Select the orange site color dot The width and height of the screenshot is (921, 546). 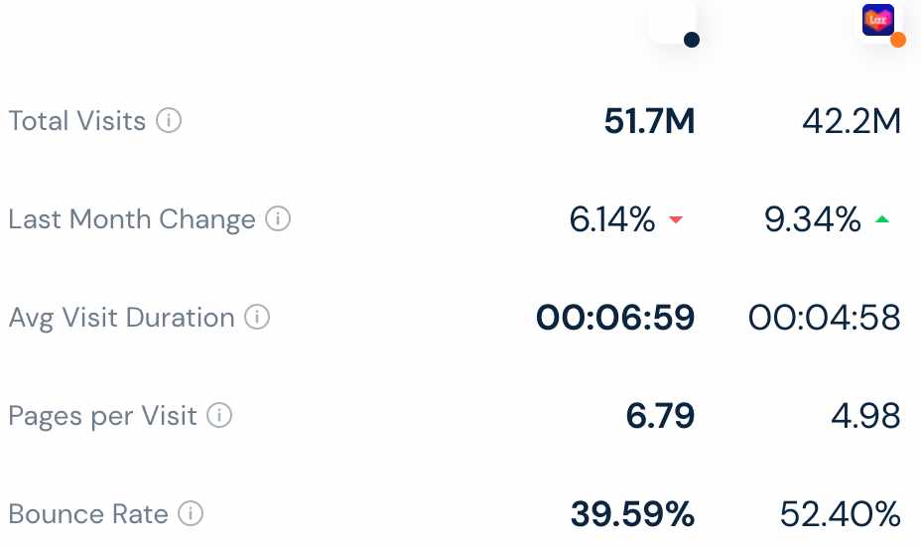point(897,40)
